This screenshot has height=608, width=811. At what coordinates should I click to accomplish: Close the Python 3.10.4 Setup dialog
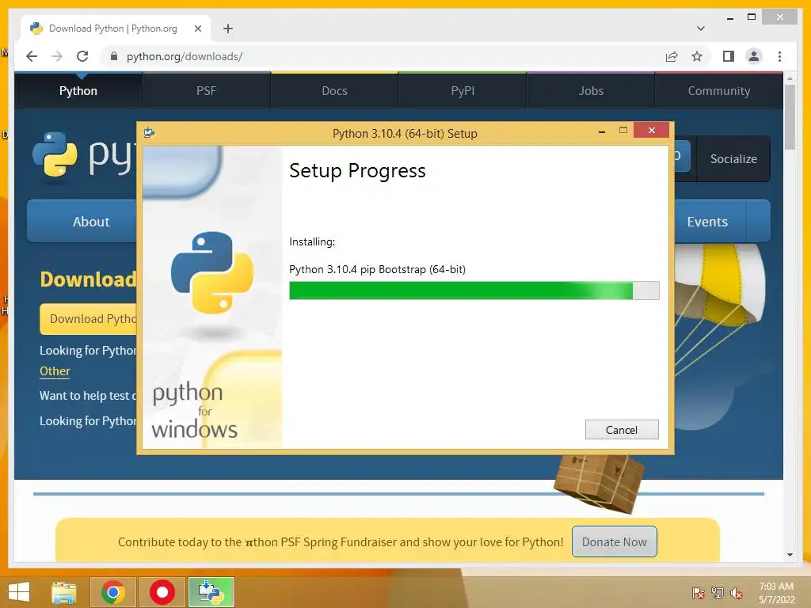(651, 131)
